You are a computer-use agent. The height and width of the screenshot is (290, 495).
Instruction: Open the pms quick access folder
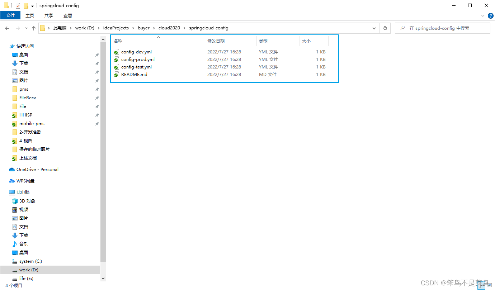point(24,89)
